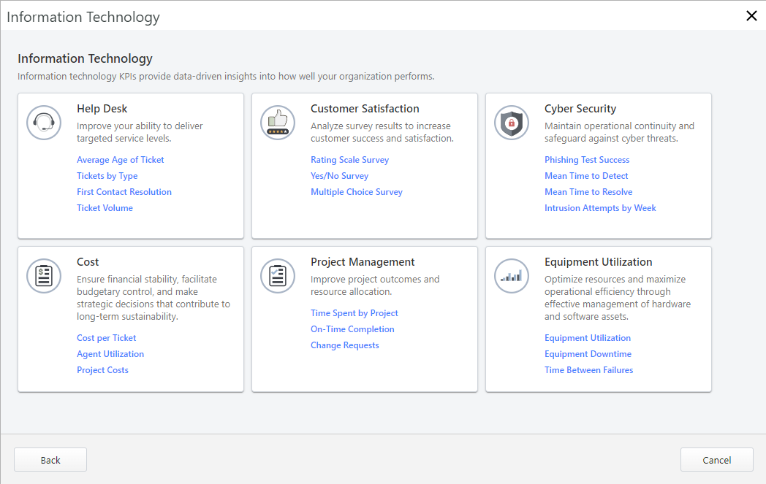Open the Rating Scale Survey link
Viewport: 766px width, 484px height.
(349, 160)
